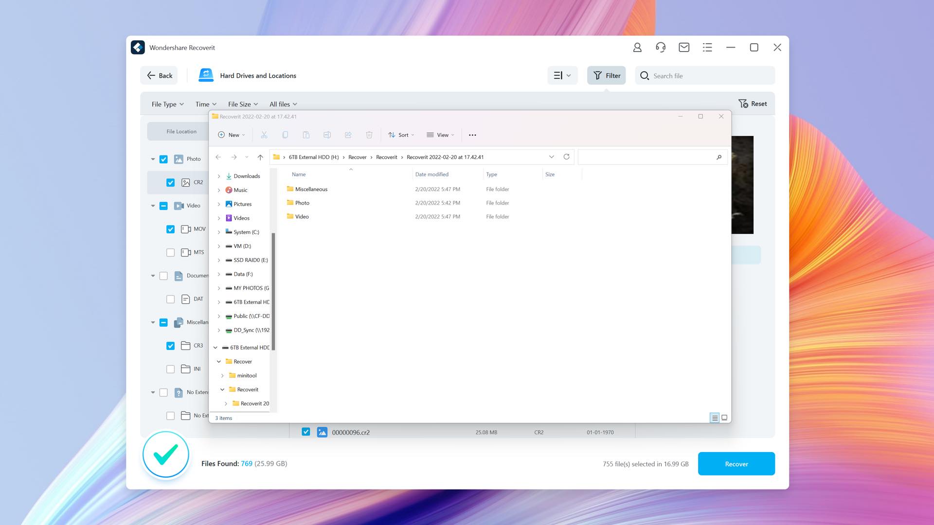Open the Time filter dropdown

tap(206, 104)
